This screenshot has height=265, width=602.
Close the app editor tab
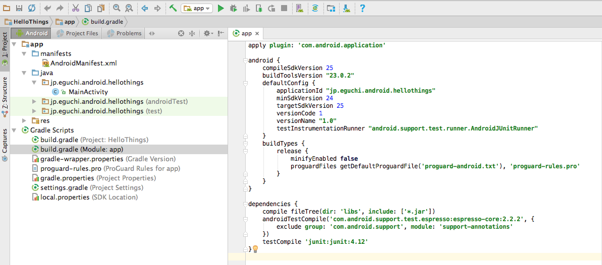[x=257, y=34]
